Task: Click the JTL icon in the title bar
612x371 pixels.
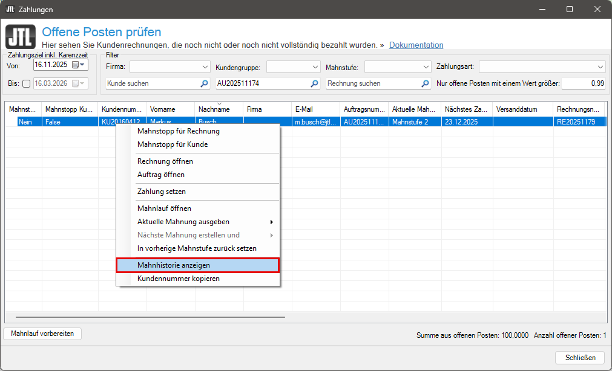Action: coord(10,9)
